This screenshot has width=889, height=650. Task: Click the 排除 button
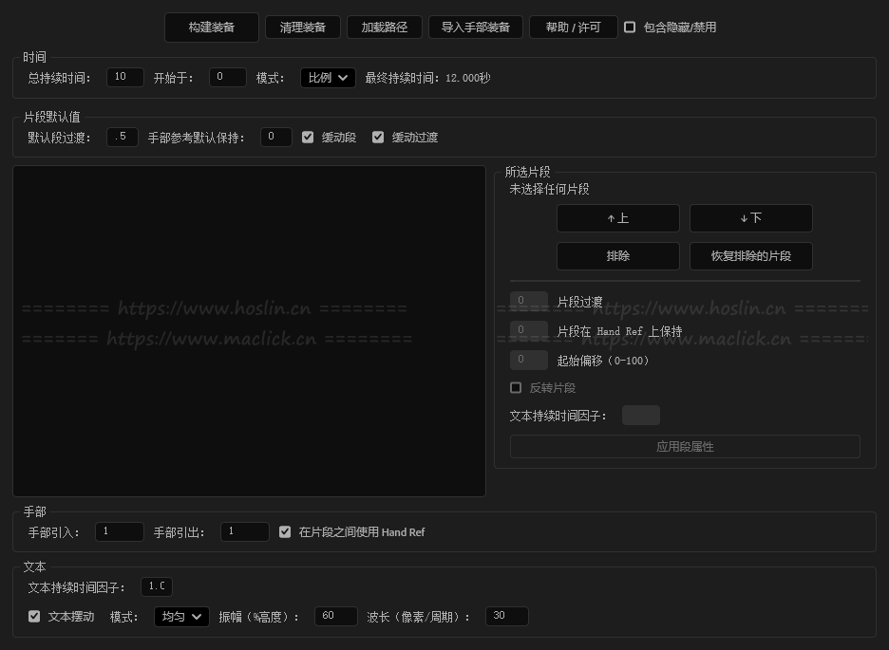618,256
